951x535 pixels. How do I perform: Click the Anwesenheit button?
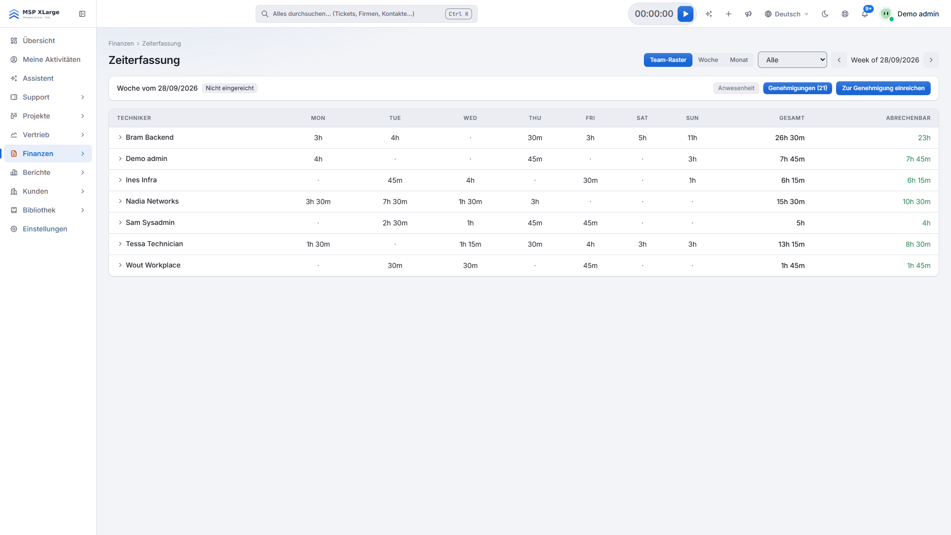click(736, 88)
